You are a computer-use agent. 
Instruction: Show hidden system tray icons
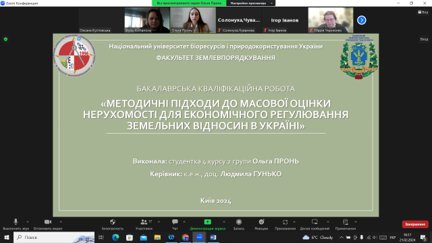(342, 237)
